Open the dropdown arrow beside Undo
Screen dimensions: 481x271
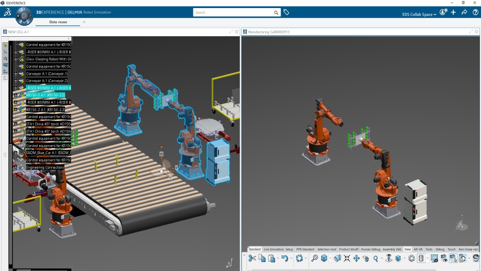(x=291, y=258)
